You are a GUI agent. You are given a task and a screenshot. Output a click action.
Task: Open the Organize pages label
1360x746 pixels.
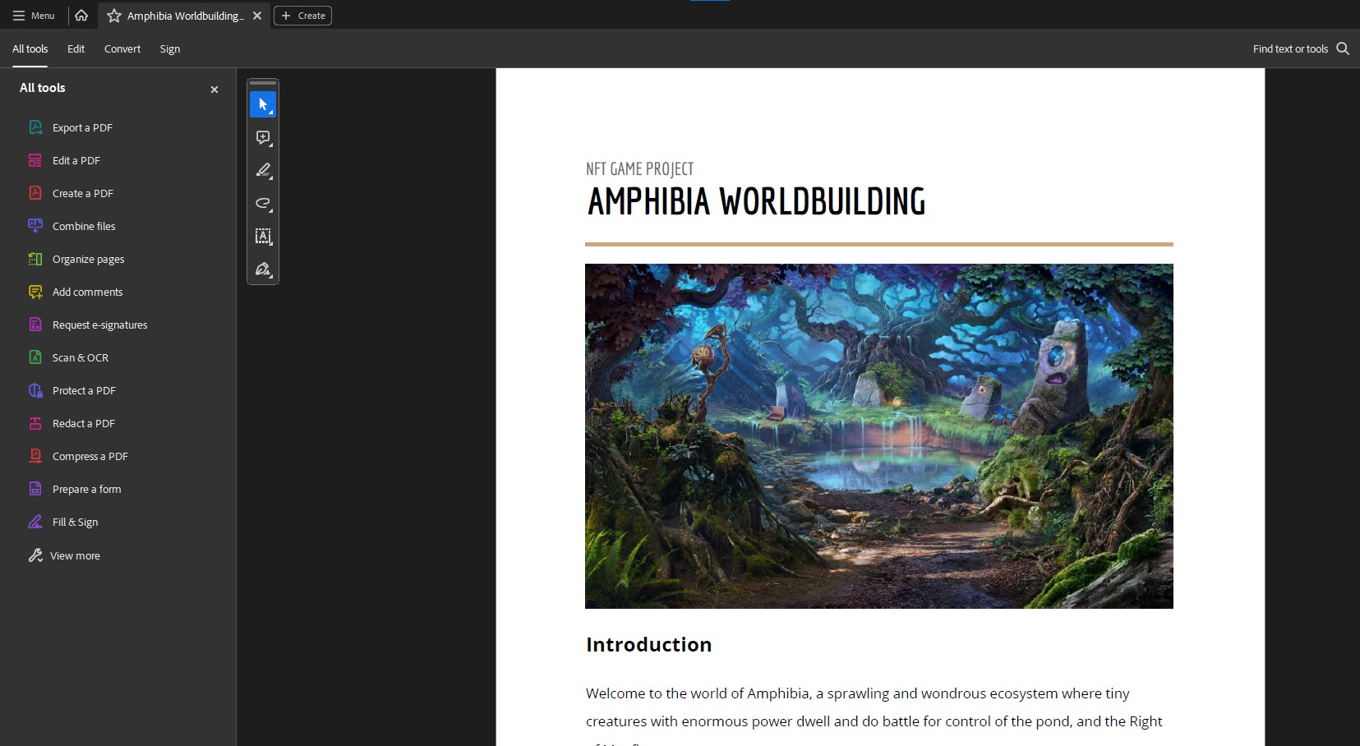pos(89,259)
